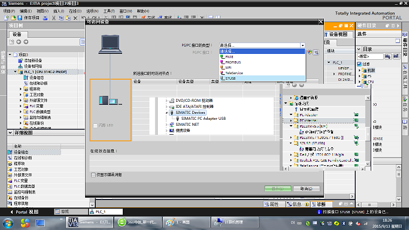
Task: Open the 视图(V) menu
Action: click(x=43, y=11)
